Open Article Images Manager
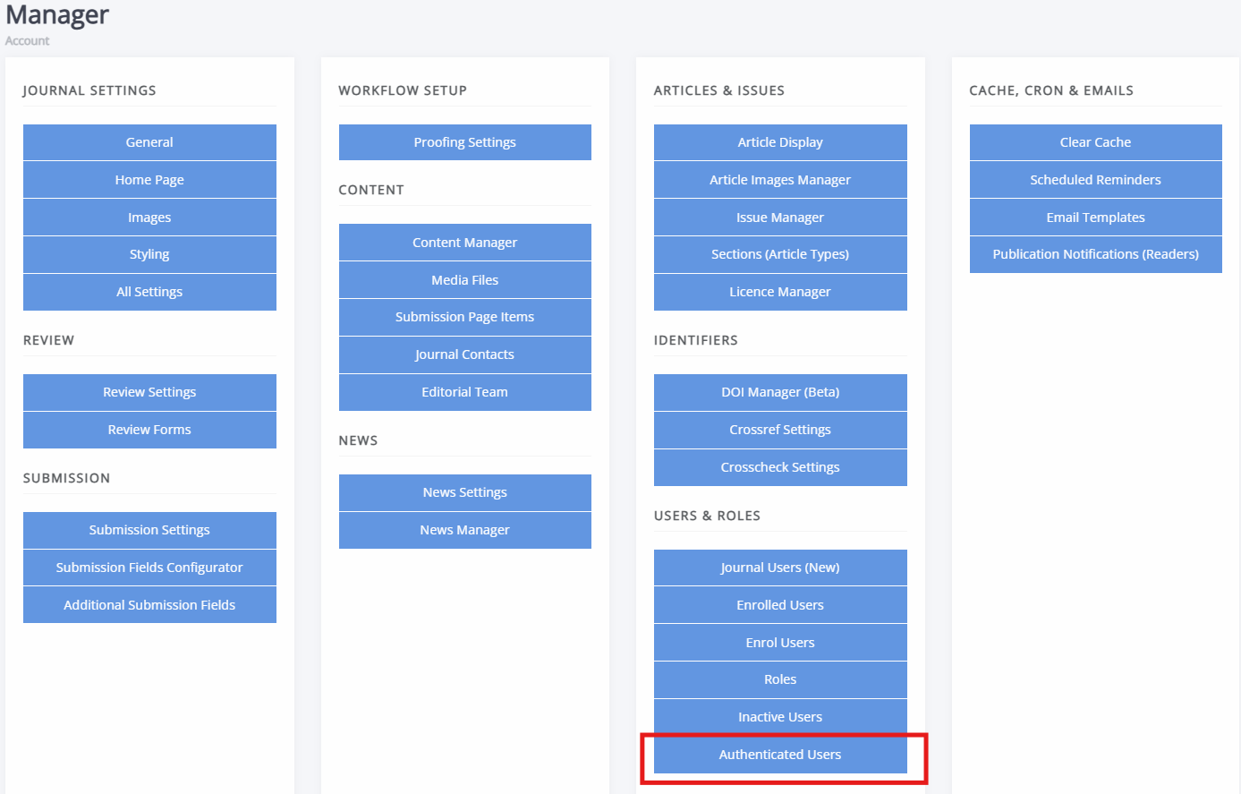 [780, 180]
